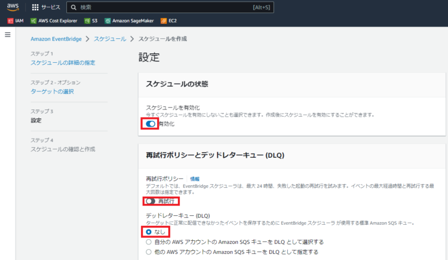
Task: Click the スケジュールの確認と作成 step text
Action: (63, 149)
